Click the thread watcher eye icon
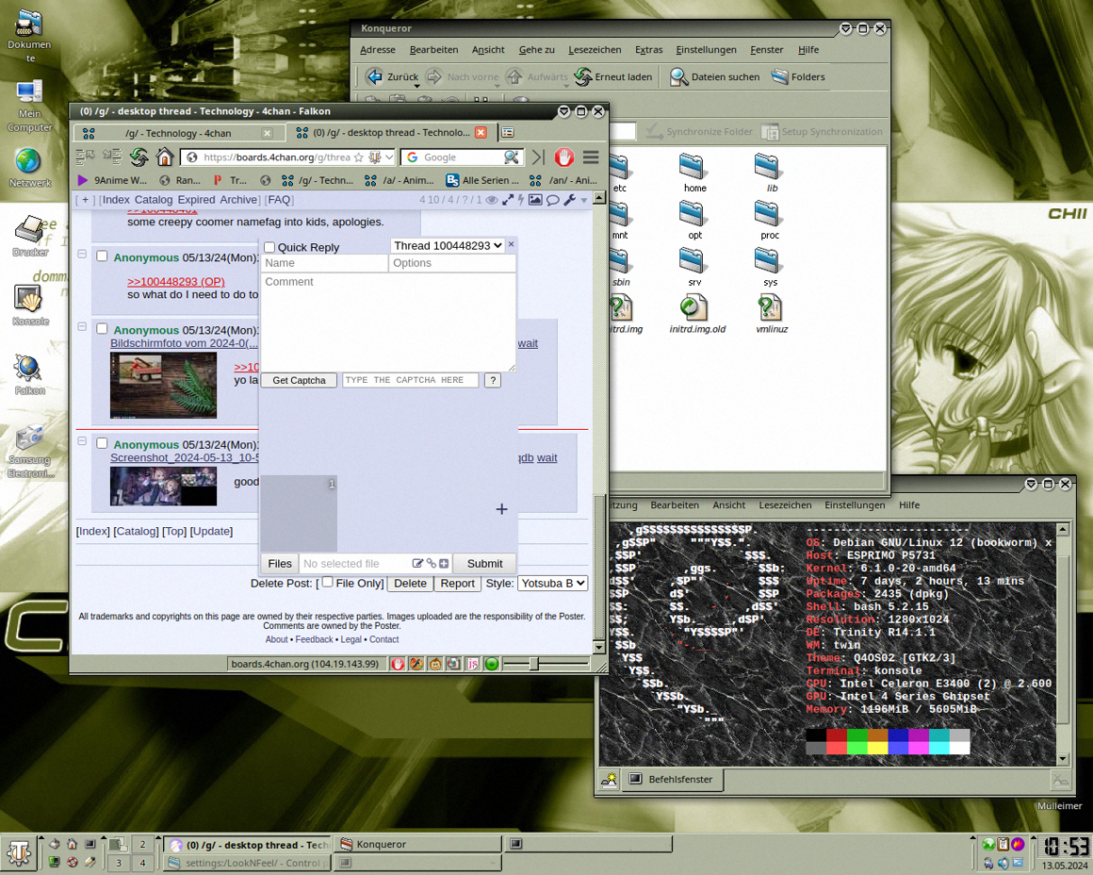The width and height of the screenshot is (1093, 875). (492, 200)
